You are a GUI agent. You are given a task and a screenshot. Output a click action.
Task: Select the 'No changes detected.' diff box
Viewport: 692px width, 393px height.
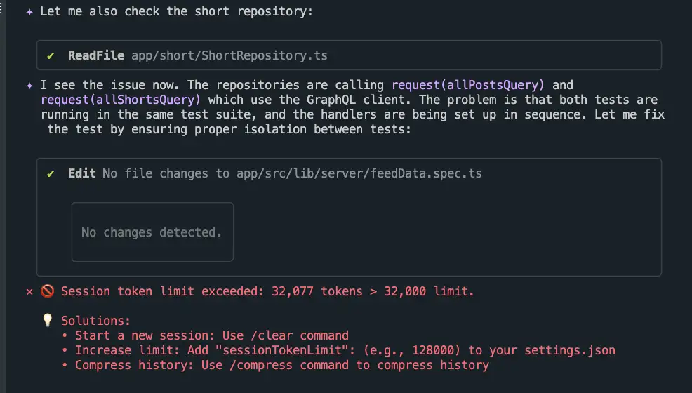click(x=152, y=232)
